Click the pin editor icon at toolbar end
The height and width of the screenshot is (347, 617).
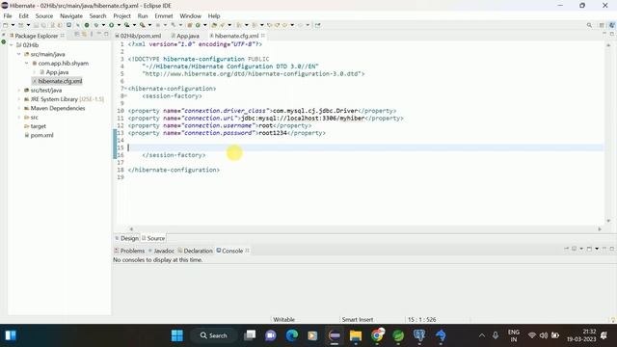click(317, 25)
